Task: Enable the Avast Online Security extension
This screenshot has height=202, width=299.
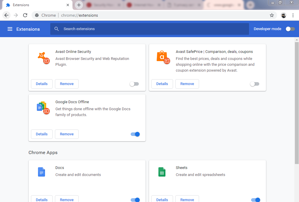Action: click(134, 84)
